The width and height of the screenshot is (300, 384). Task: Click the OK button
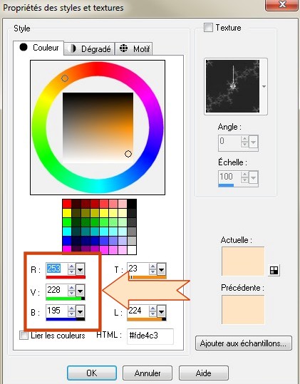click(92, 373)
